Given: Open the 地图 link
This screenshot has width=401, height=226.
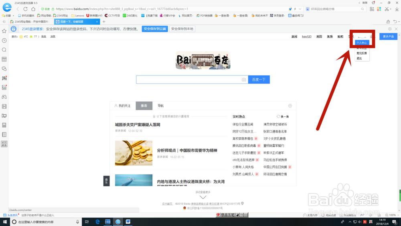Looking at the screenshot, I should point(319,37).
